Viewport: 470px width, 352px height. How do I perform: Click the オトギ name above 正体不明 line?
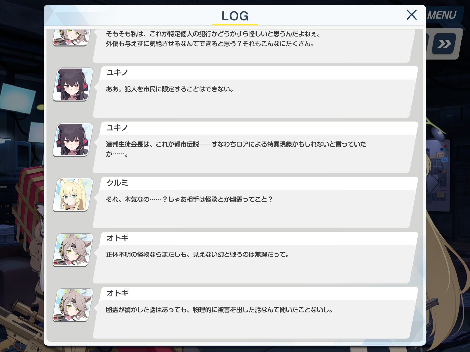click(x=117, y=238)
